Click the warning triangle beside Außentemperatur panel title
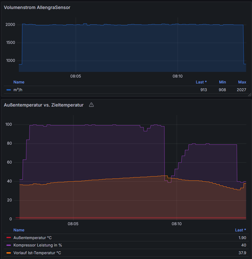This screenshot has width=252, height=259. pos(91,105)
